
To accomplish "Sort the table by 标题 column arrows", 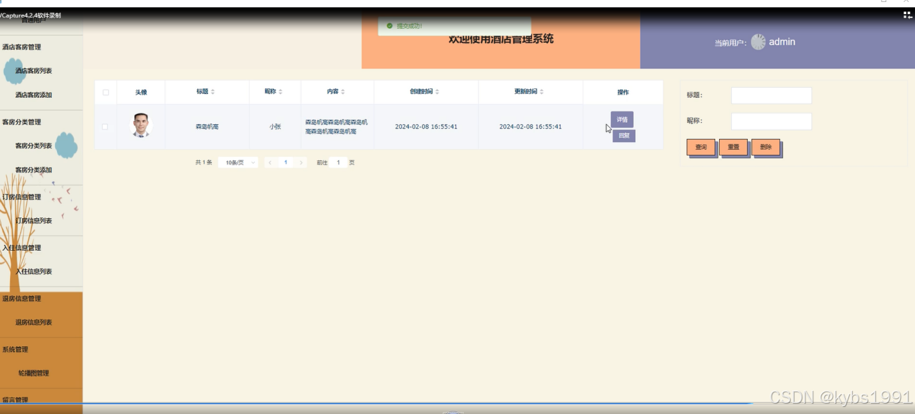I will tap(213, 92).
